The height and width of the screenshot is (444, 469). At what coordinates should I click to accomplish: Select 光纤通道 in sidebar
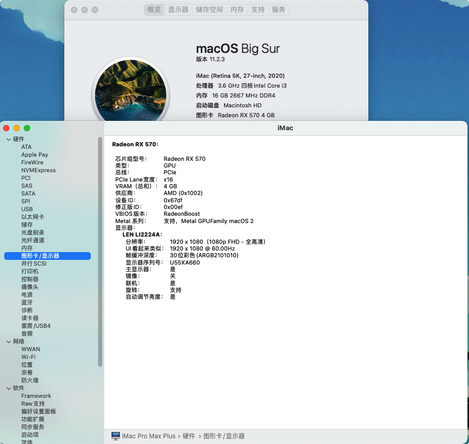coord(33,240)
